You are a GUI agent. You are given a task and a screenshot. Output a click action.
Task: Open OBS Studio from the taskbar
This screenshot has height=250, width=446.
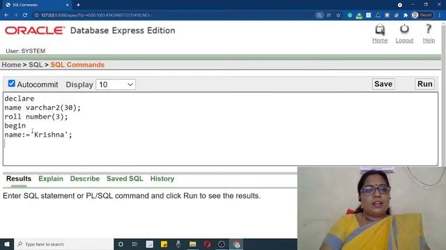click(222, 244)
